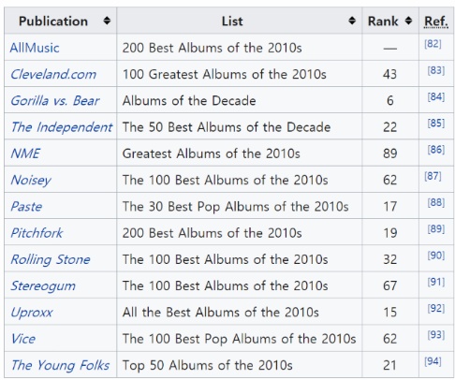Open The Young Folks link
Screen dimensions: 455x380
(60, 365)
